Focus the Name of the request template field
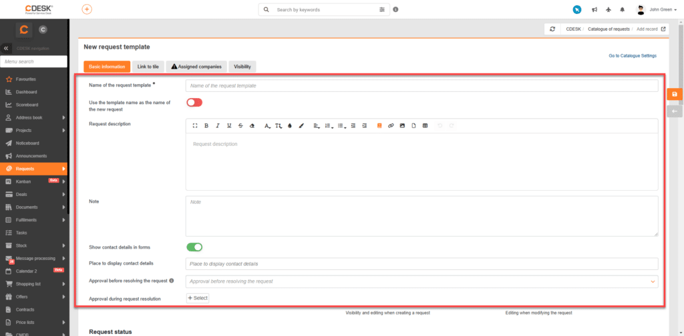 click(422, 86)
